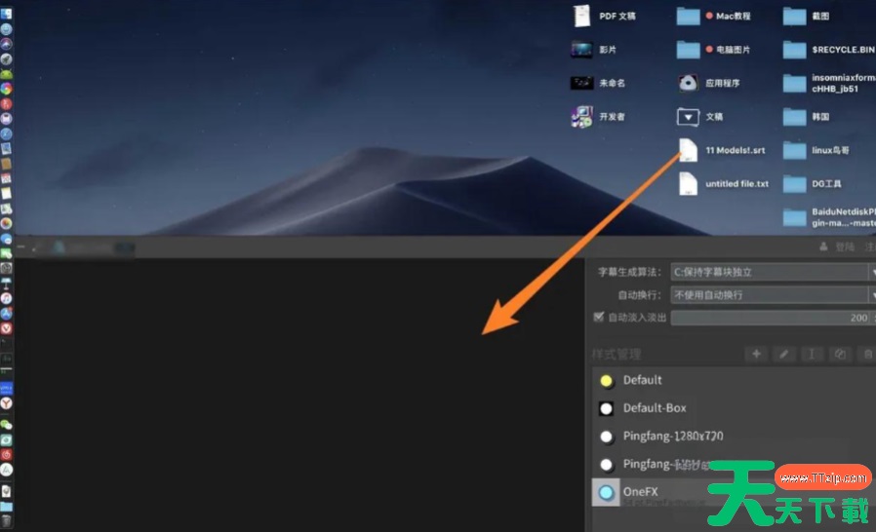876x532 pixels.
Task: Open the Trash in the dock
Action: [x=6, y=521]
